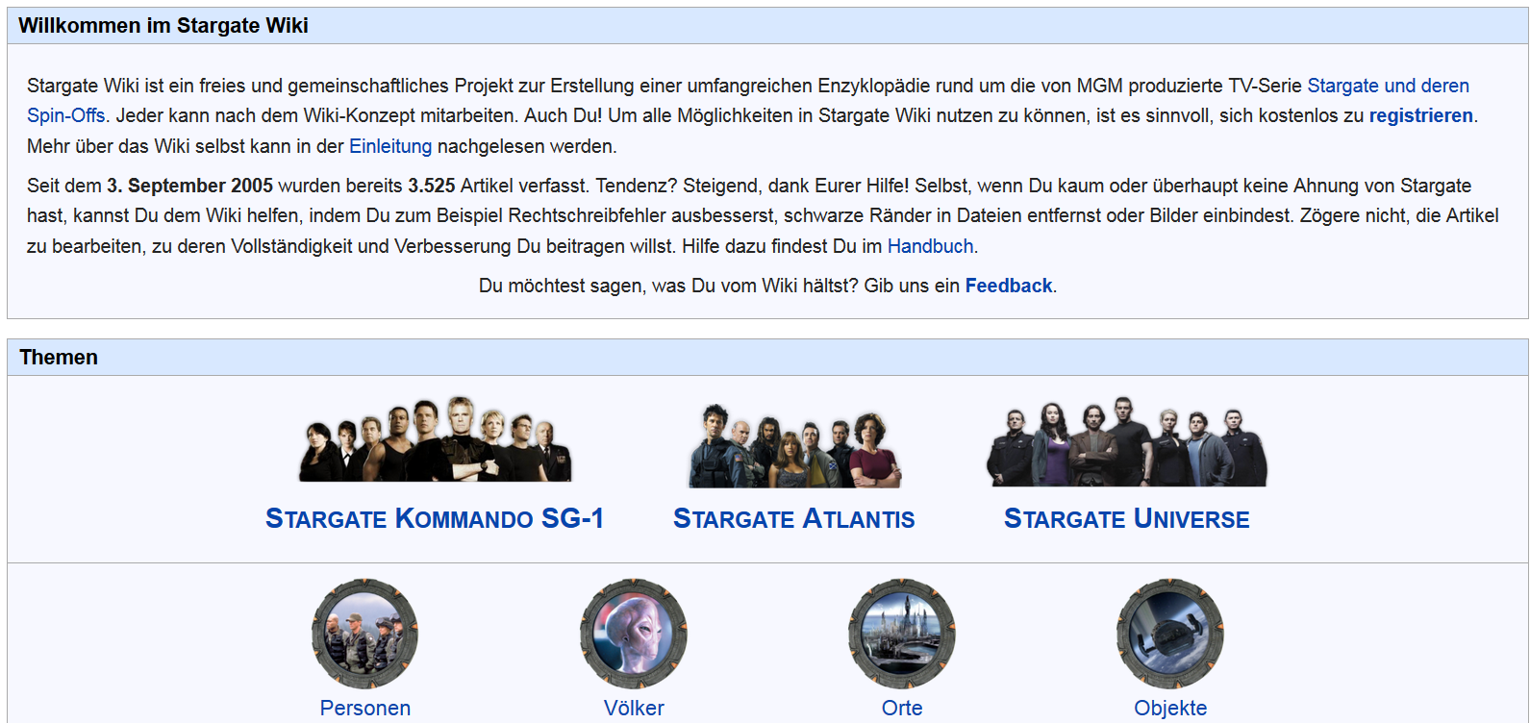The height and width of the screenshot is (723, 1530).
Task: Click the Stargate Universe cast photo
Action: pos(1127,442)
